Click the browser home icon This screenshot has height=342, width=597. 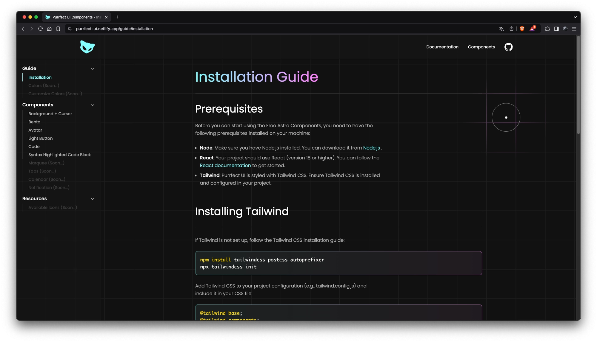pyautogui.click(x=49, y=29)
